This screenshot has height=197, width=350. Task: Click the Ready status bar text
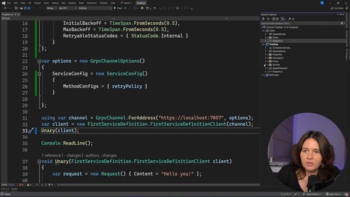pyautogui.click(x=8, y=194)
